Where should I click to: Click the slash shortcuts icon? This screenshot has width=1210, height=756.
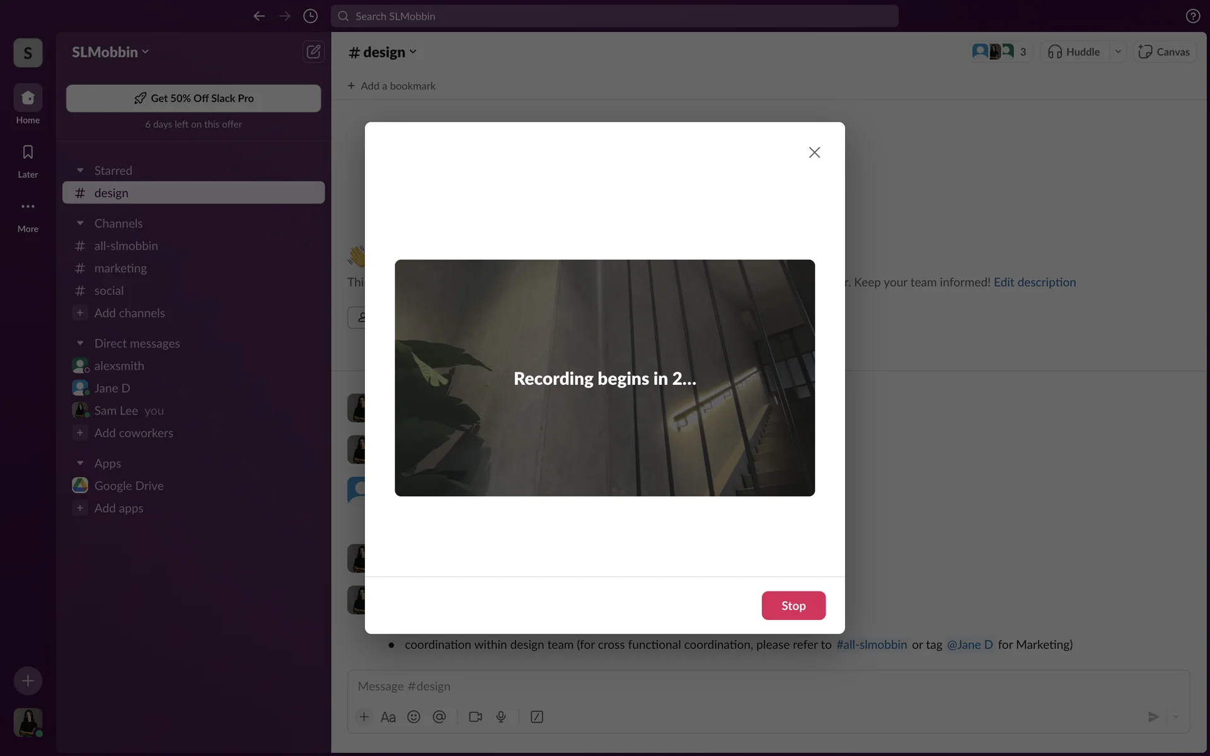pos(537,717)
